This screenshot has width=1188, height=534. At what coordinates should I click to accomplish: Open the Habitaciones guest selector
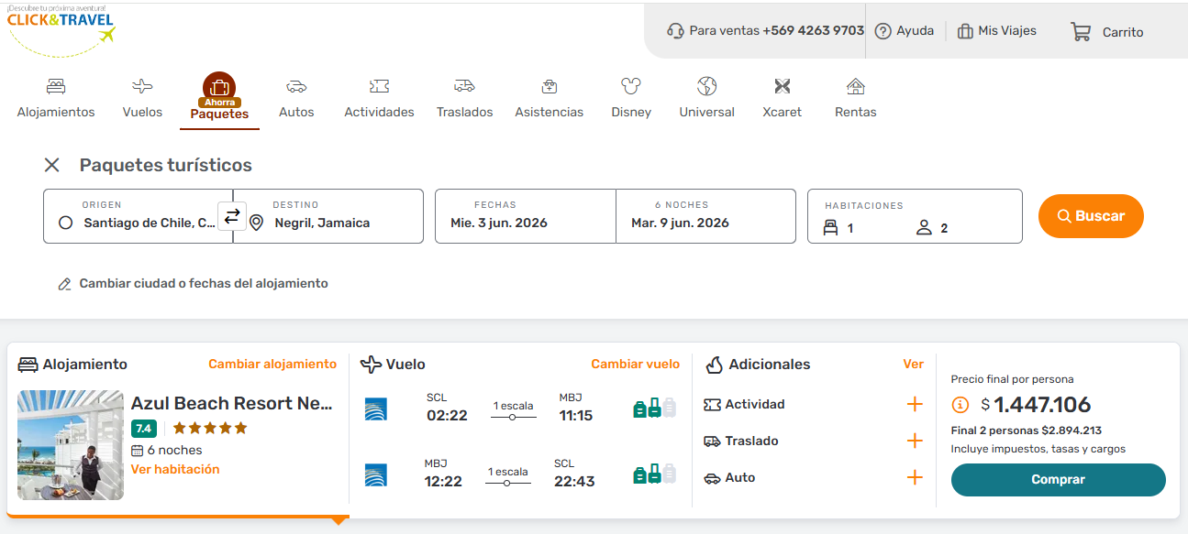[x=914, y=217]
